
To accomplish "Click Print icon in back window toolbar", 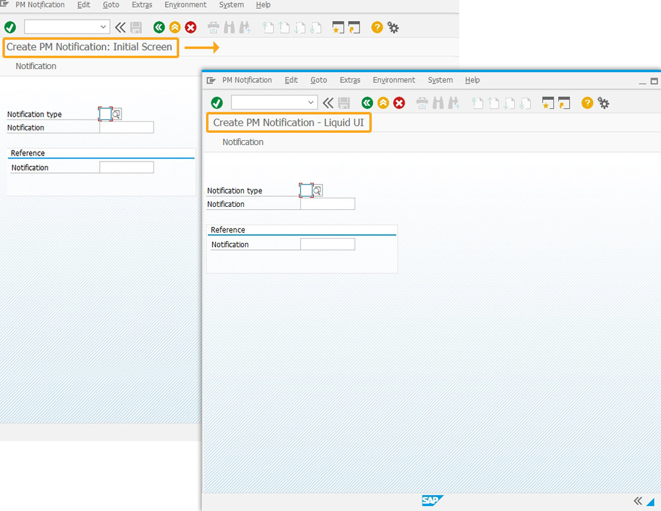I will tap(214, 28).
